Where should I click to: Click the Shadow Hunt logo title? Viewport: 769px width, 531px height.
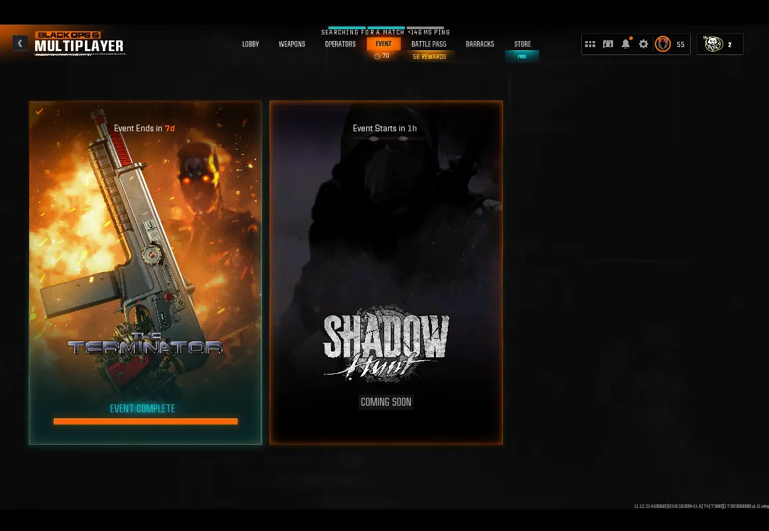[x=386, y=344]
